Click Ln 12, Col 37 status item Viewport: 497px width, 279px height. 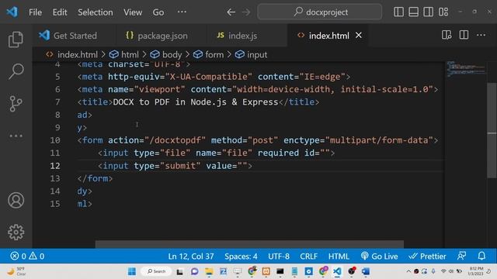click(x=191, y=257)
